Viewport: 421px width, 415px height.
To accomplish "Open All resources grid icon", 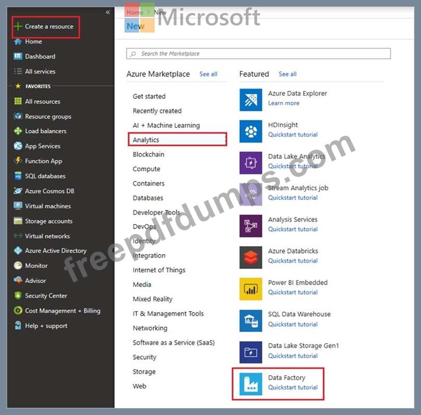I will coord(18,101).
